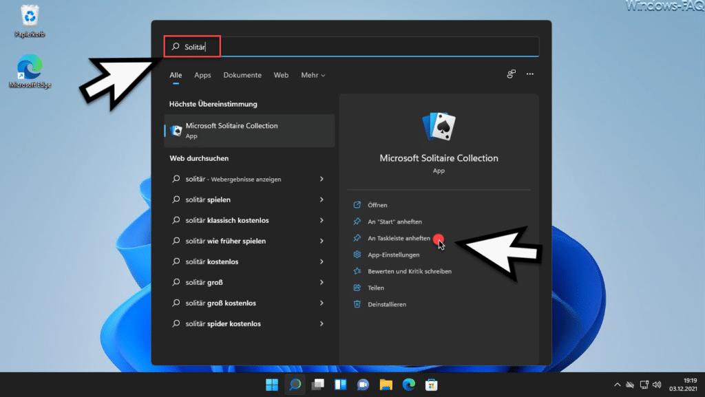Switch to the Alle tab
Image resolution: width=705 pixels, height=397 pixels.
[176, 75]
